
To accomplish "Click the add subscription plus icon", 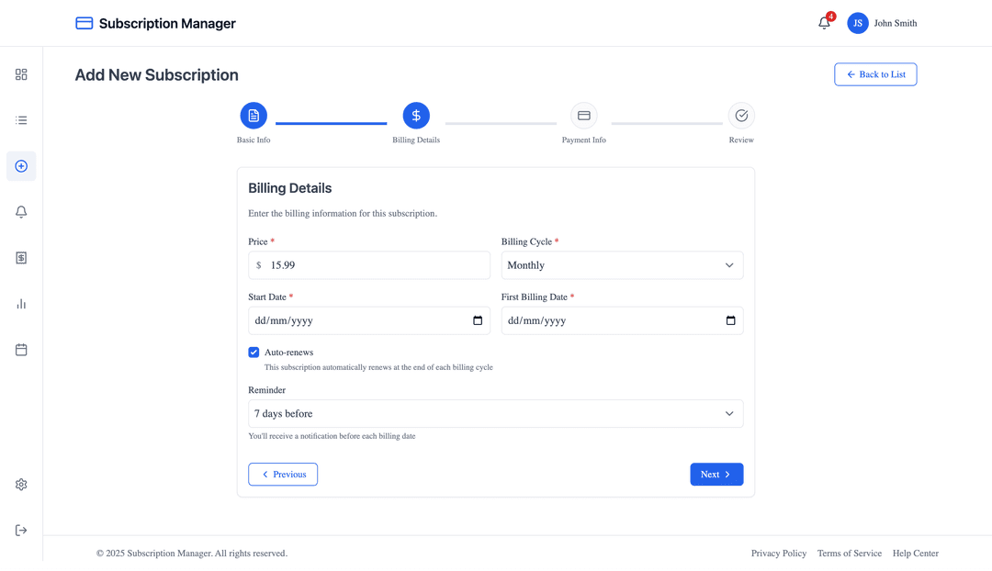I will click(20, 166).
